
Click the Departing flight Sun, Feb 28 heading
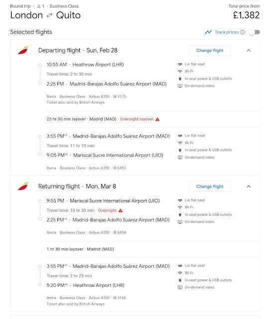click(78, 50)
